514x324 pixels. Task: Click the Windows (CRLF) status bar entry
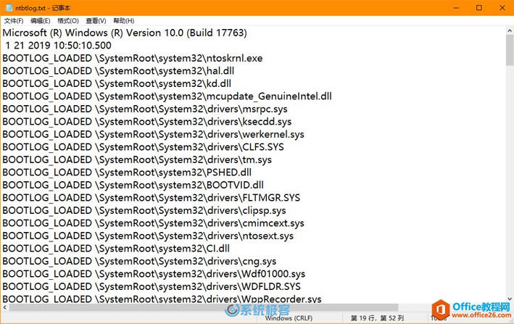point(289,318)
